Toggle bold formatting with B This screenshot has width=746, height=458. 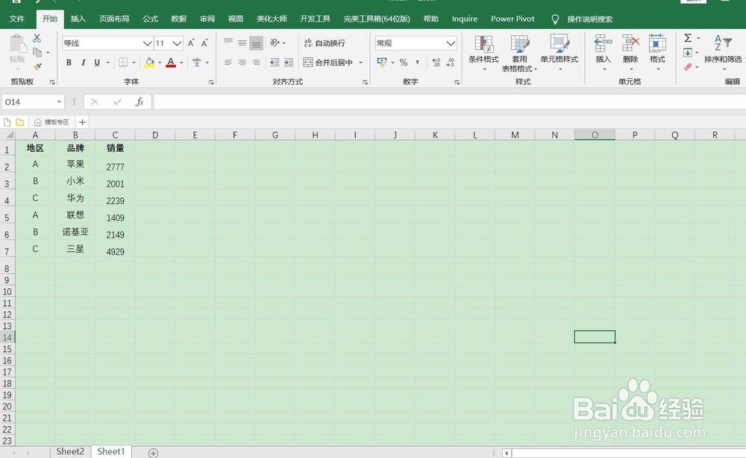[x=69, y=63]
